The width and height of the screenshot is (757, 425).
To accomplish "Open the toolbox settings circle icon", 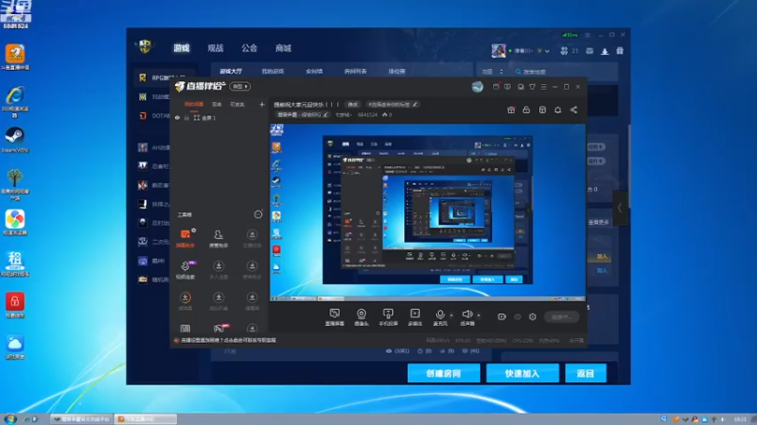I will (258, 214).
